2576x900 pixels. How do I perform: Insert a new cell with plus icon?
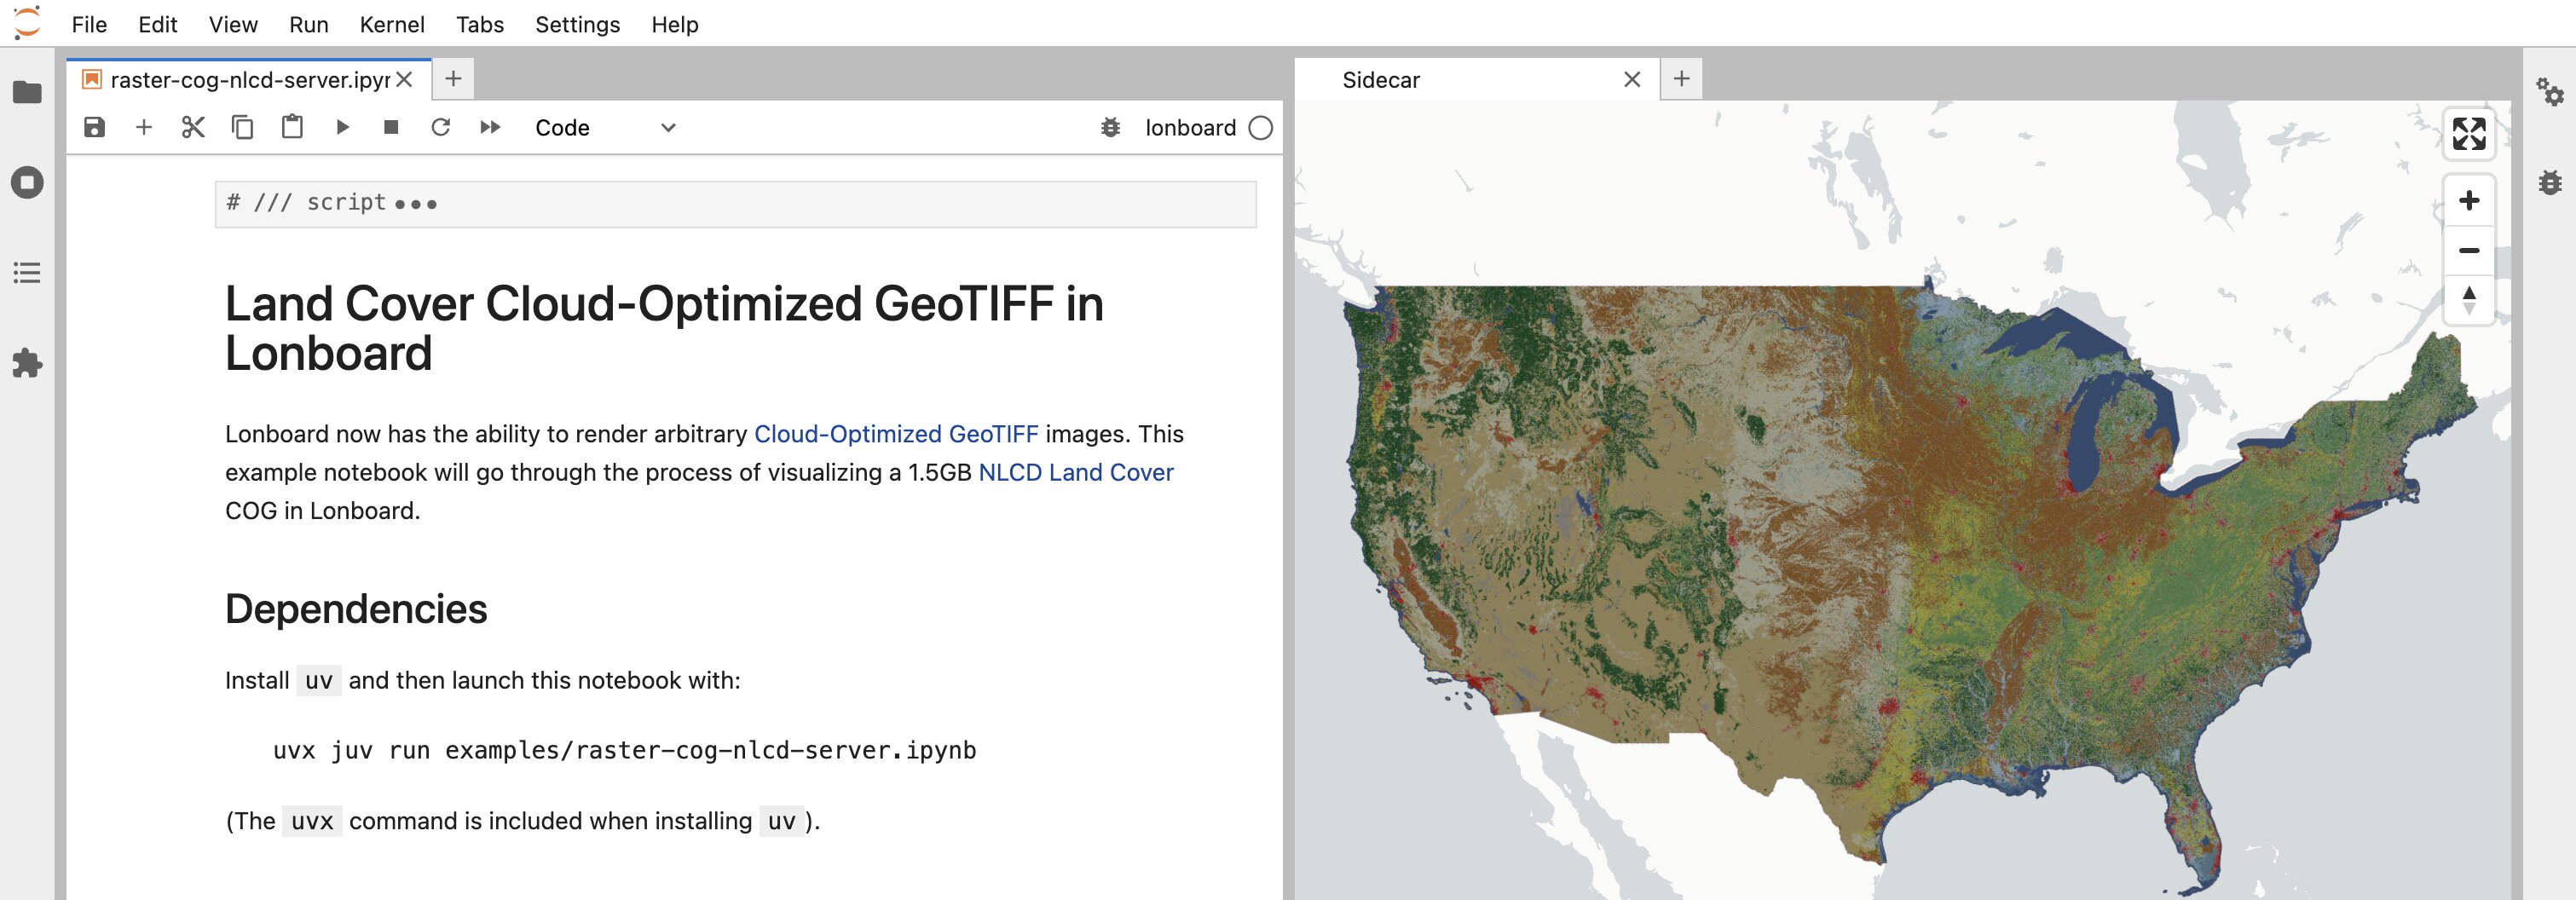click(144, 127)
